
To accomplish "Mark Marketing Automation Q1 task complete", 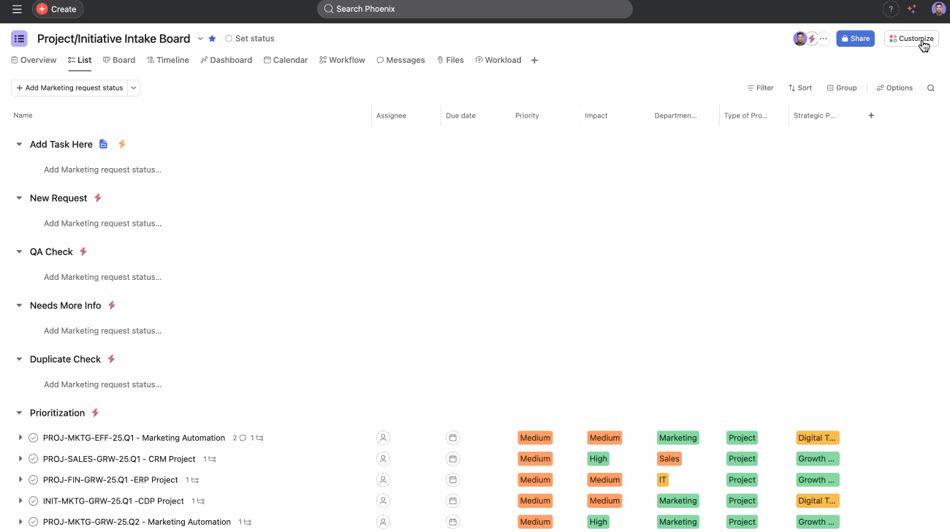I will 33,438.
